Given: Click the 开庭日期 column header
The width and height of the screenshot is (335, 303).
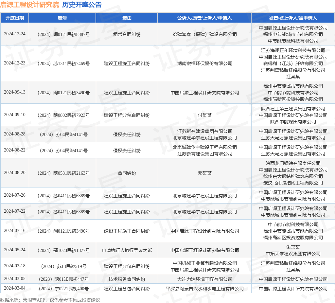Looking at the screenshot, I should [14, 18].
